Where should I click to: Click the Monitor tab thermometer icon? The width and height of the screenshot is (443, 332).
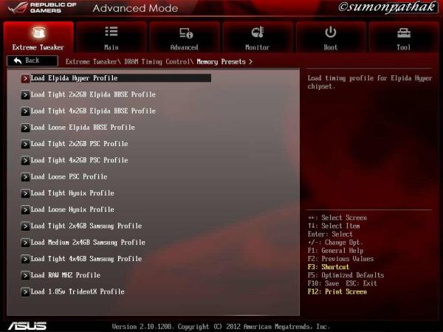tap(258, 32)
